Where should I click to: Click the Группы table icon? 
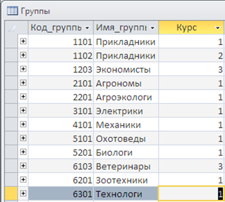tap(12, 11)
